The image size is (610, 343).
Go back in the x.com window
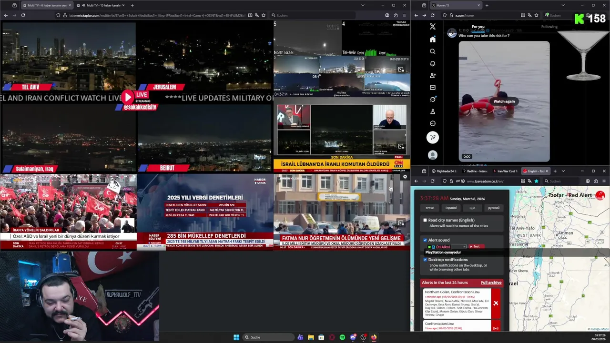pos(416,15)
